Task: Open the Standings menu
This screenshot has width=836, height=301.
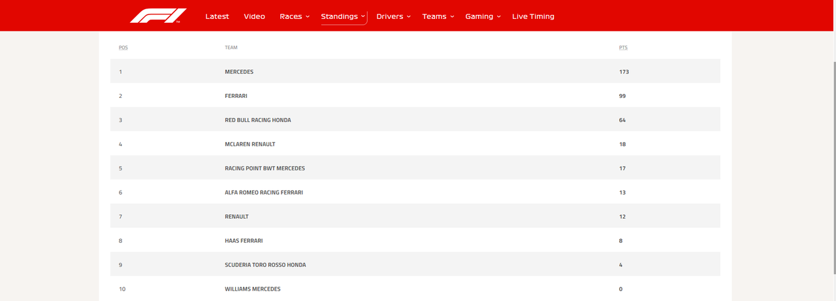Action: (340, 16)
